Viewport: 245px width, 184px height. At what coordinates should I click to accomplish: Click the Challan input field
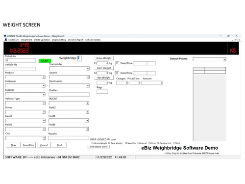69,94
